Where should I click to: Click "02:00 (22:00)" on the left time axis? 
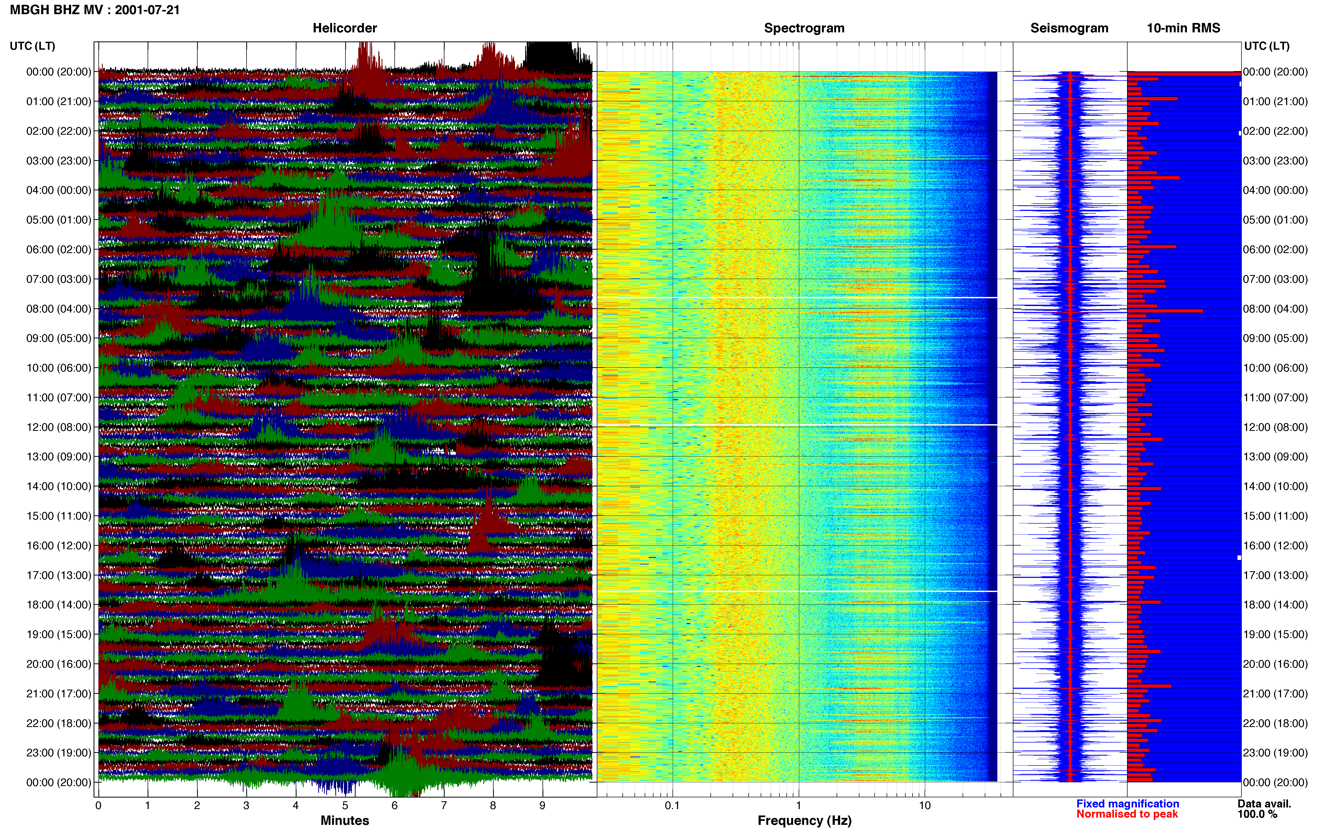(59, 131)
